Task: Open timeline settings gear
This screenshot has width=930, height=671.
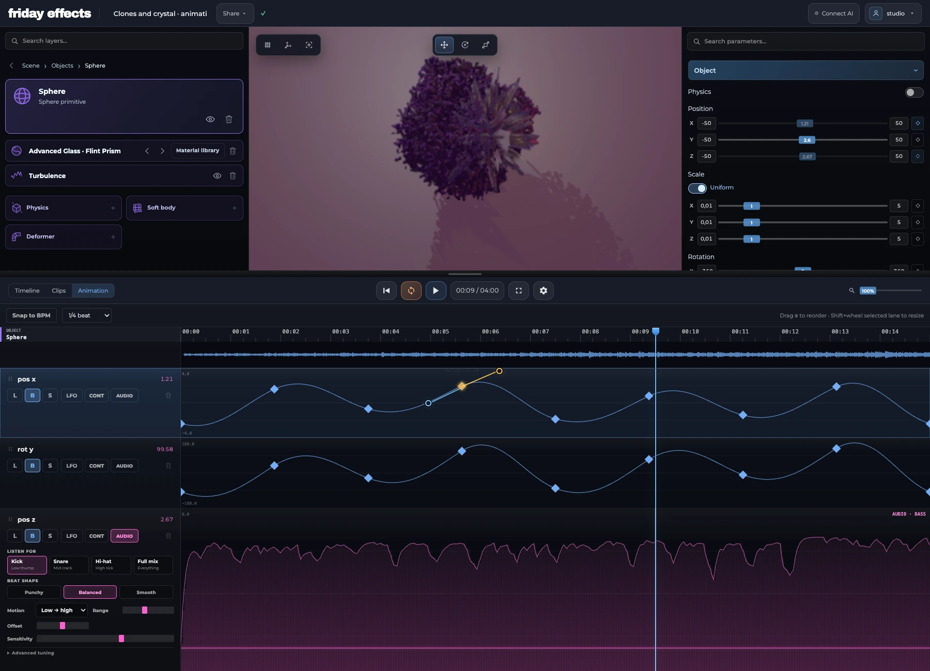Action: pyautogui.click(x=544, y=291)
